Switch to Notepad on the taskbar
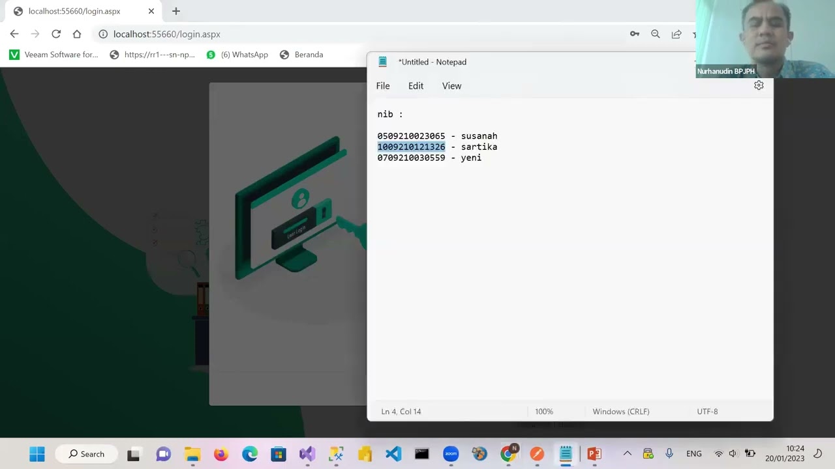This screenshot has height=469, width=835. pyautogui.click(x=566, y=454)
